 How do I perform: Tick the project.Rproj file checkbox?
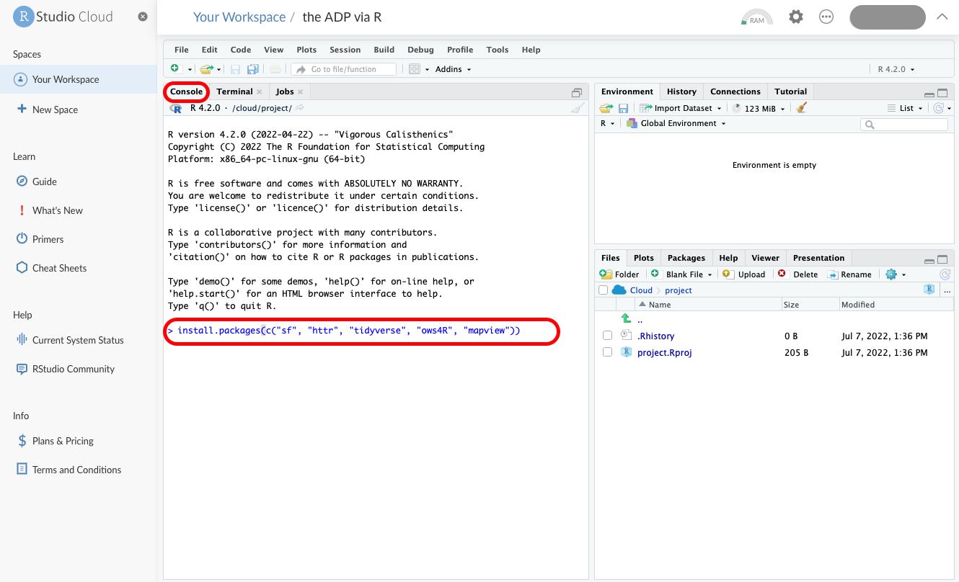tap(607, 352)
